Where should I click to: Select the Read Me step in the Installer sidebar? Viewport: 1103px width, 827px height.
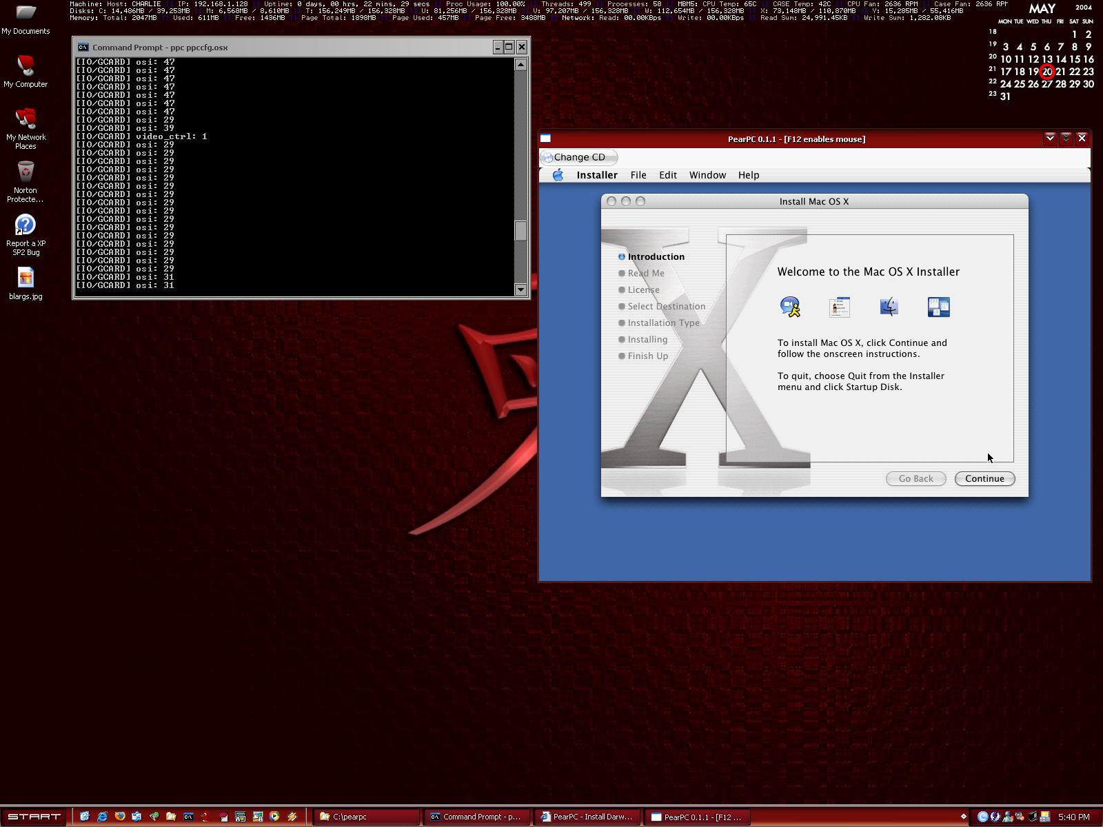(x=641, y=273)
